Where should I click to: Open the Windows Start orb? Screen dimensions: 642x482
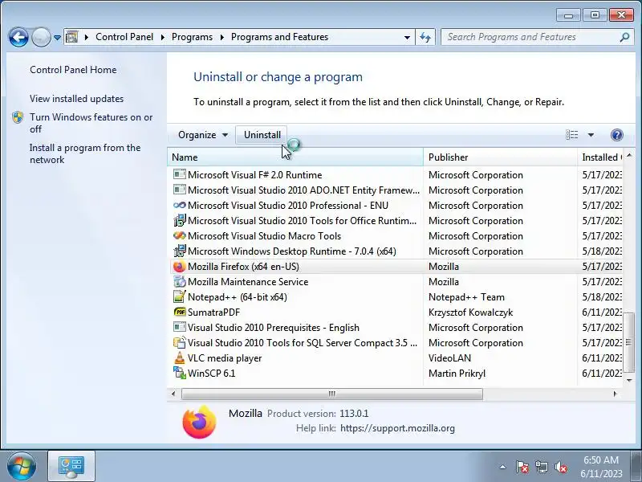pos(22,467)
